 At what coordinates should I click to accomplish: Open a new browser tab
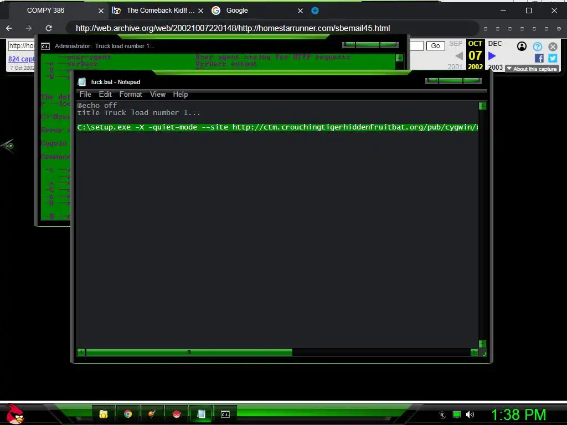315,11
